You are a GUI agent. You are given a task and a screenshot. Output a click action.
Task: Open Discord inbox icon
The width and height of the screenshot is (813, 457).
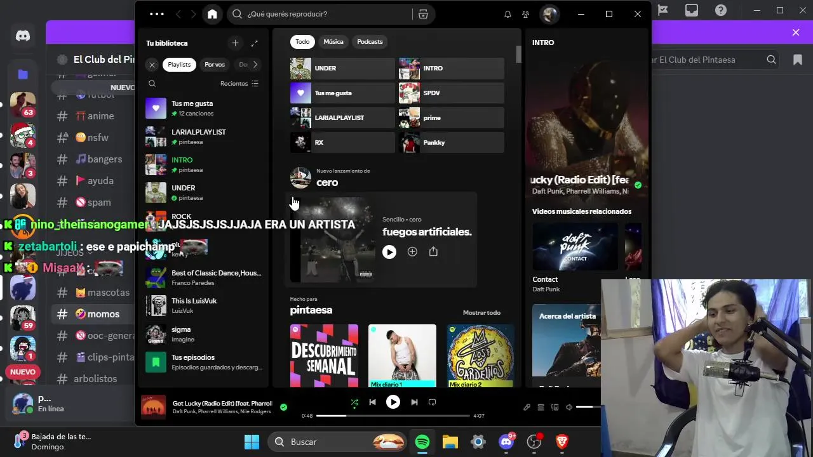tap(692, 10)
